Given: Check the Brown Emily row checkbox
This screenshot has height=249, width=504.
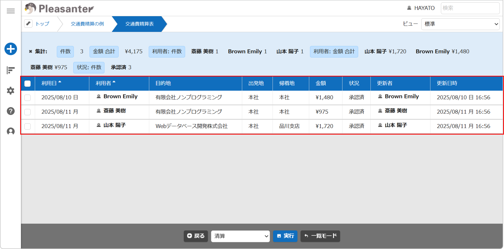Looking at the screenshot, I should (27, 98).
